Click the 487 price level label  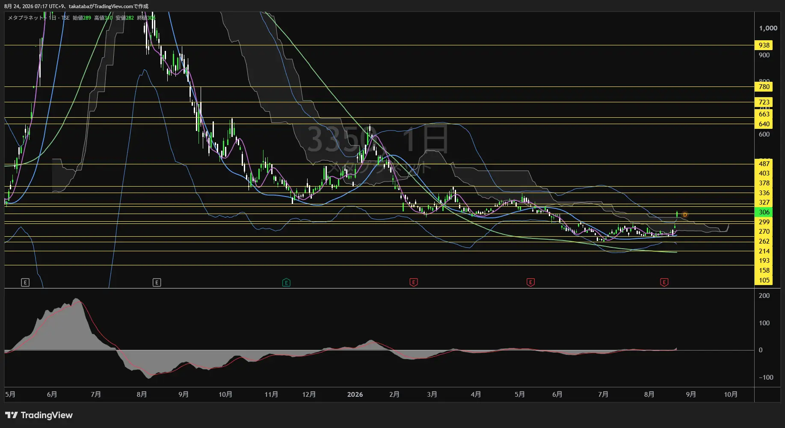click(764, 164)
